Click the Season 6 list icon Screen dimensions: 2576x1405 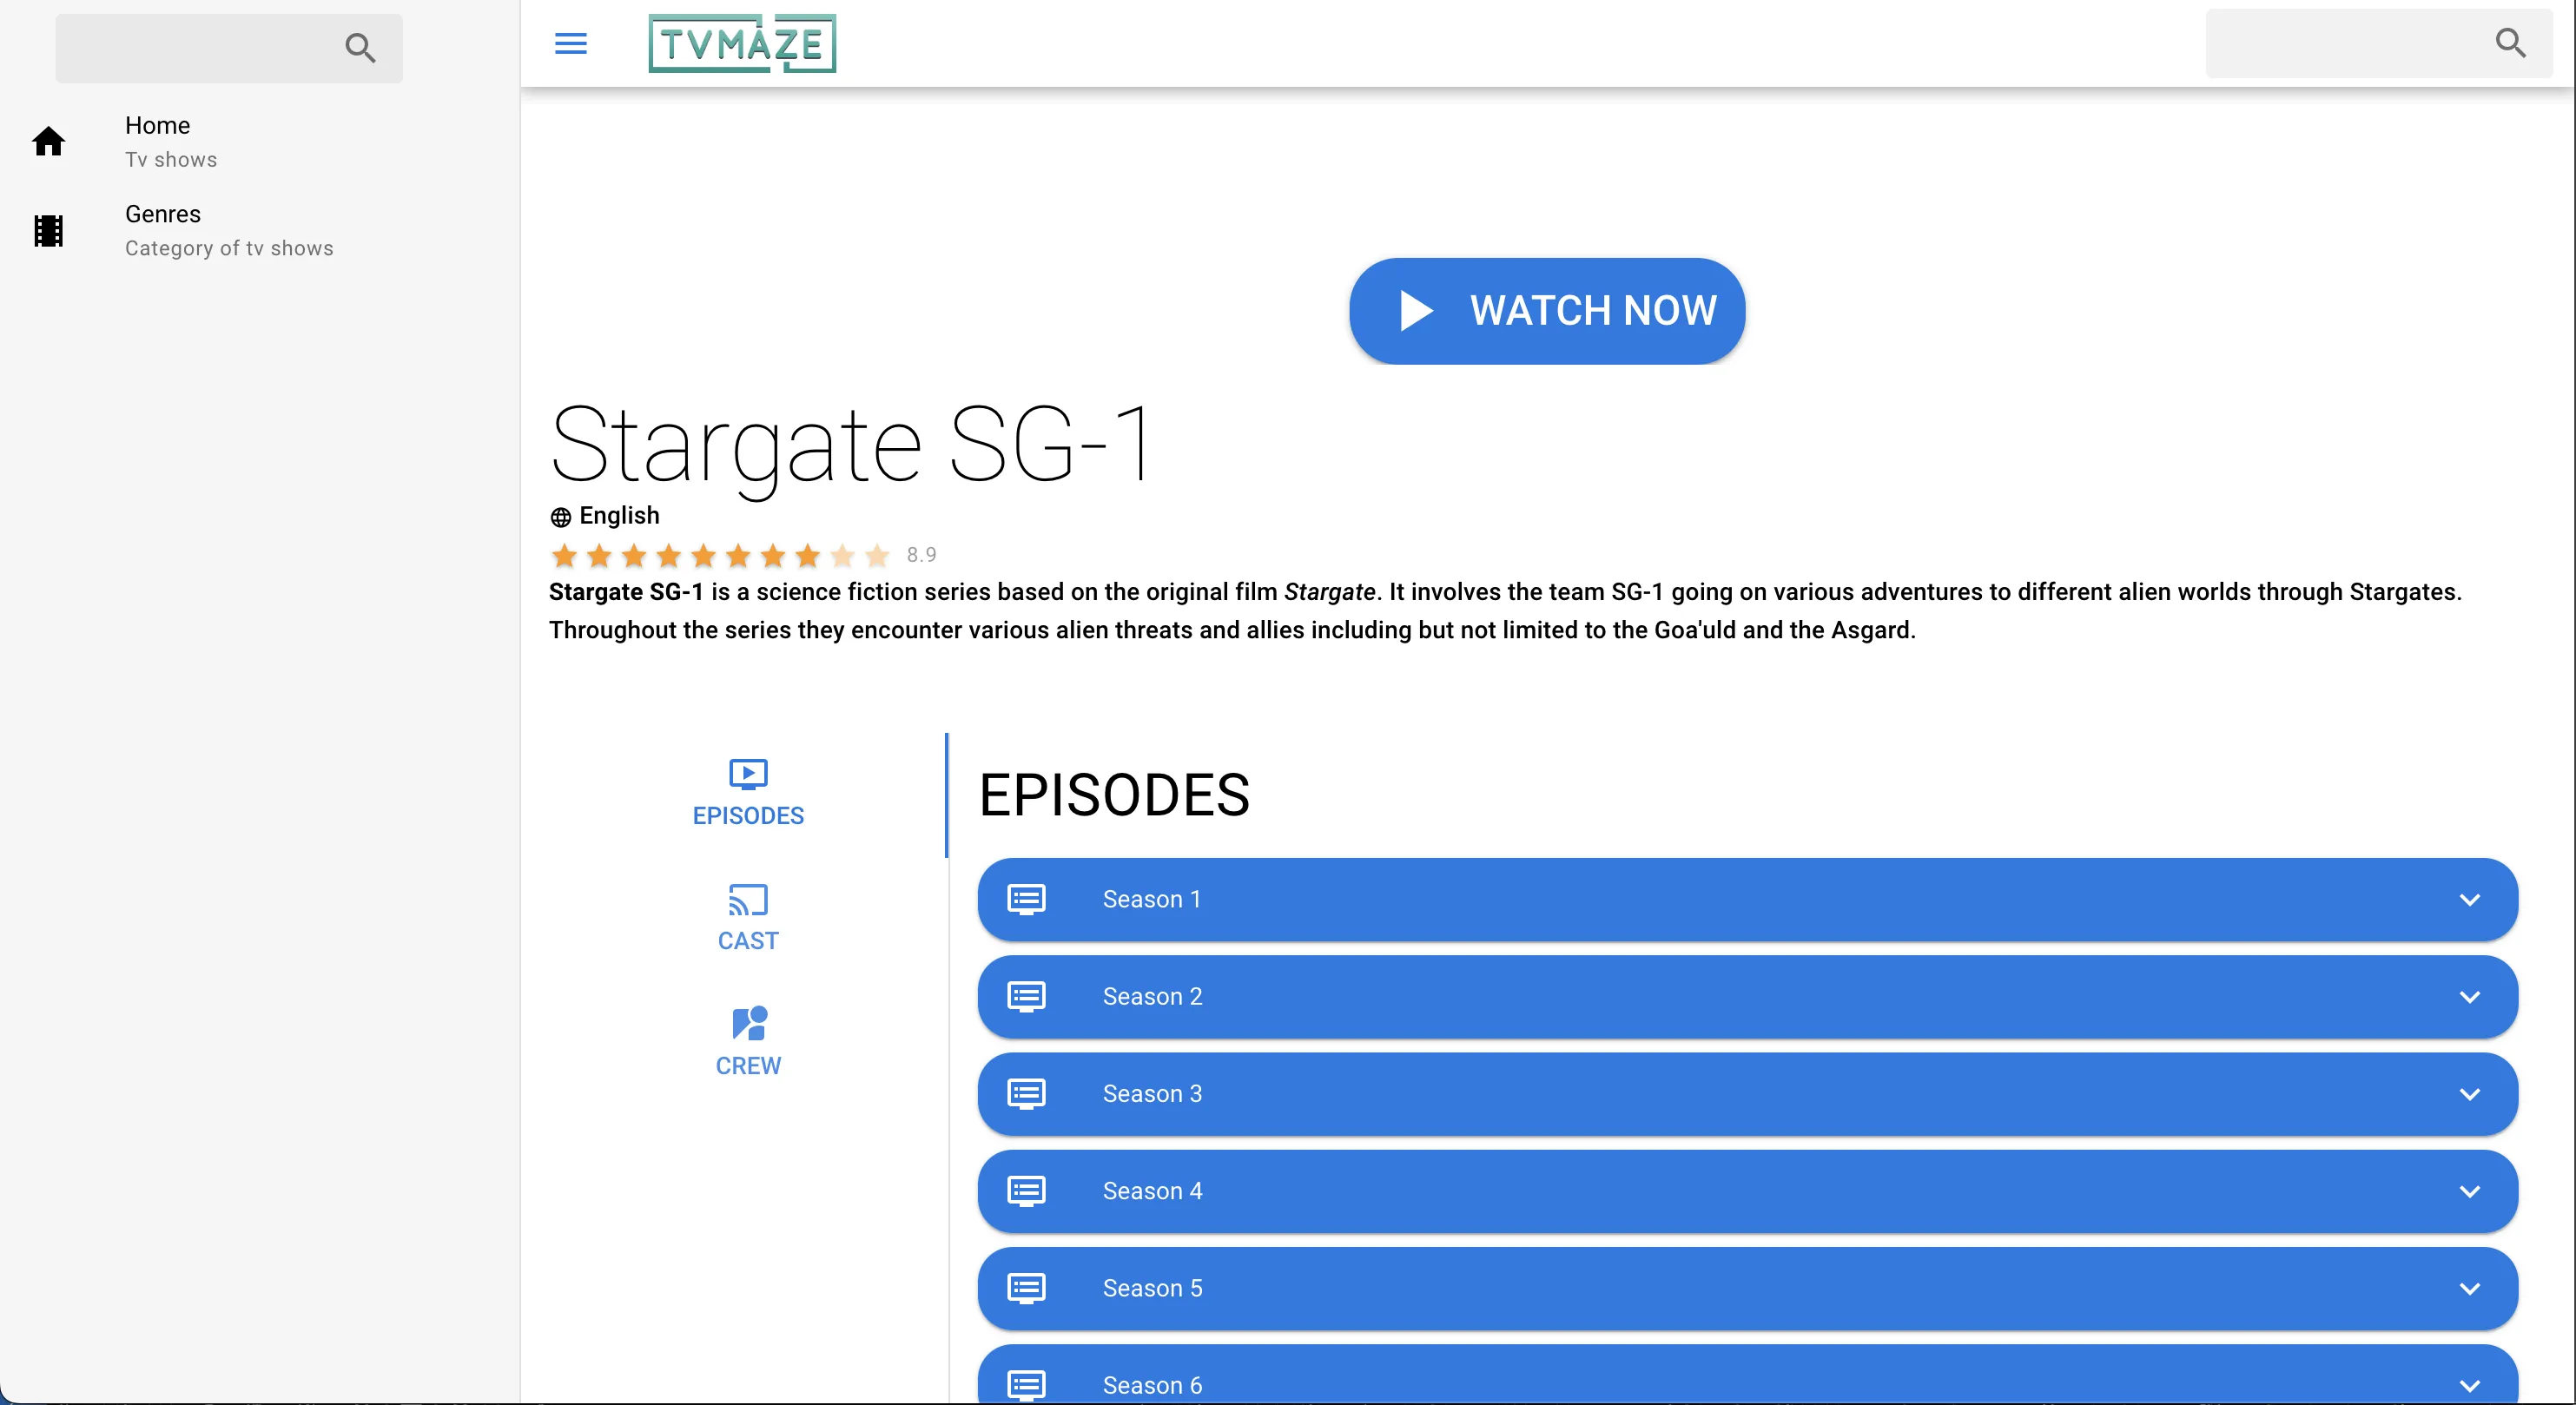1026,1385
